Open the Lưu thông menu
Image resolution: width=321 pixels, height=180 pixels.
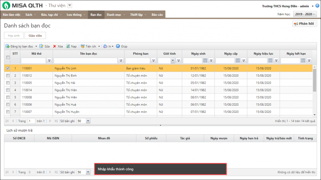(76, 15)
